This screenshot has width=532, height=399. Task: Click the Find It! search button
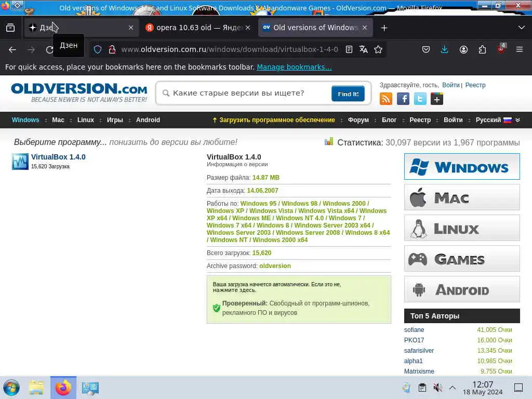point(348,94)
